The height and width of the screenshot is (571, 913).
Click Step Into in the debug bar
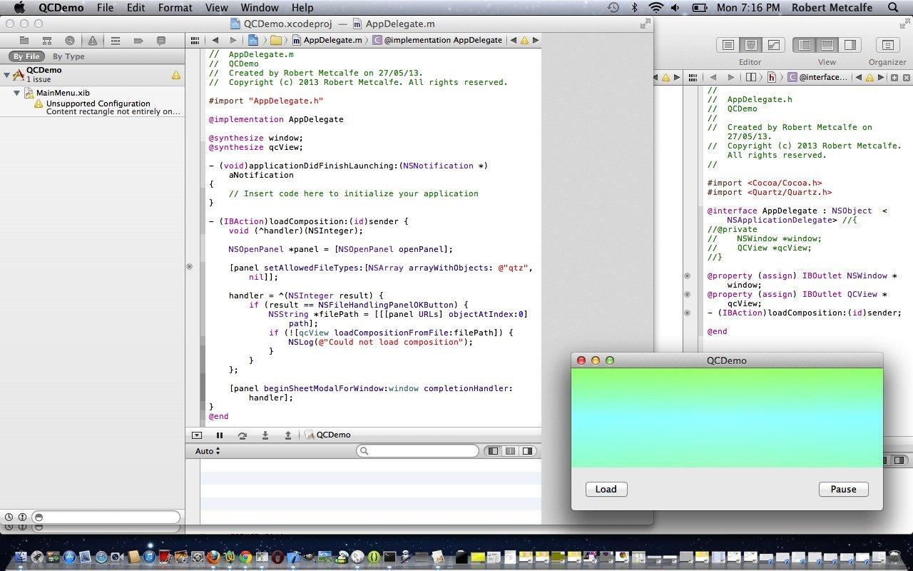pyautogui.click(x=265, y=435)
